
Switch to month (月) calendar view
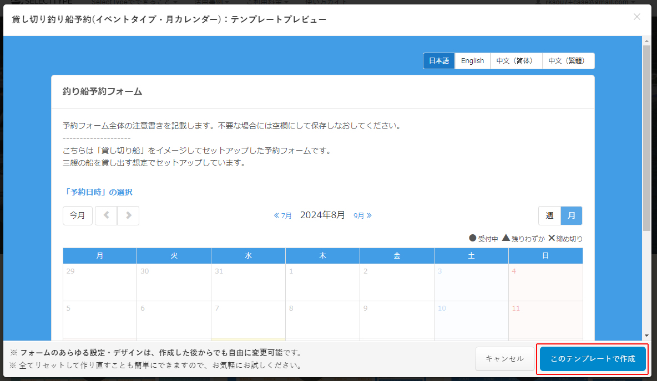coord(572,215)
